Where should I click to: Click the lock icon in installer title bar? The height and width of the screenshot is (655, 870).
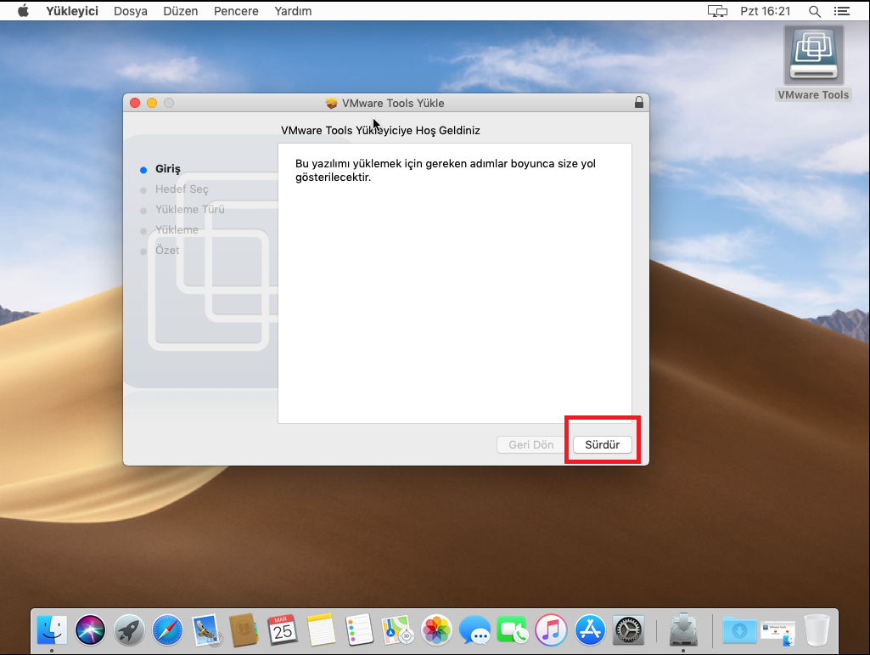pyautogui.click(x=638, y=103)
